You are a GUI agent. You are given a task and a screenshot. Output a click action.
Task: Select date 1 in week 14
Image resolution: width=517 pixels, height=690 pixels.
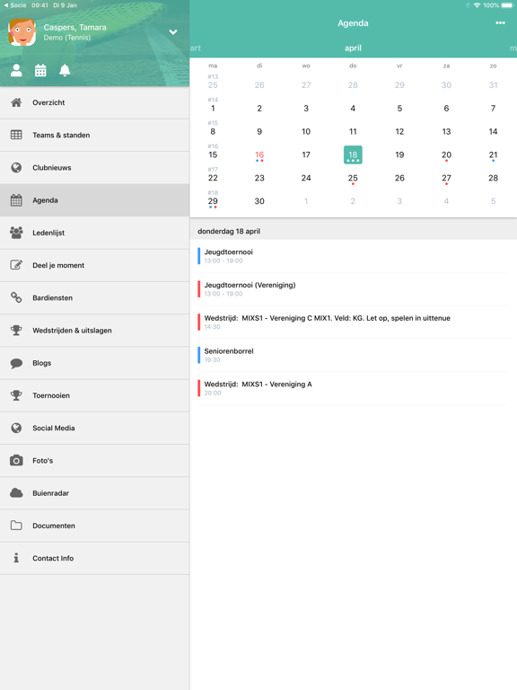pos(213,108)
